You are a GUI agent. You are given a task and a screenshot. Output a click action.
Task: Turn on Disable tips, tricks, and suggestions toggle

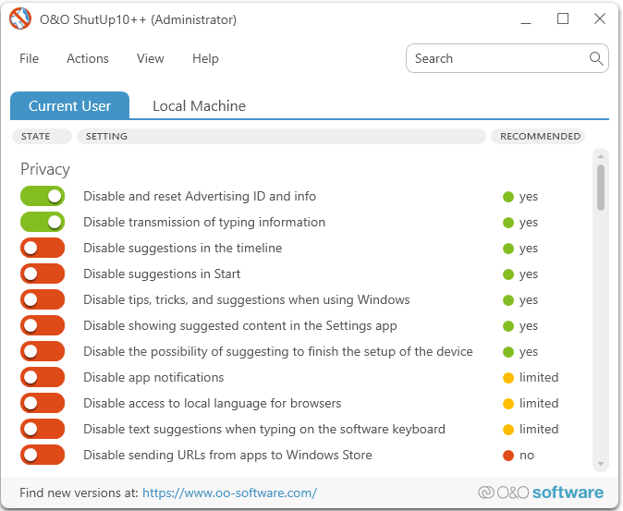click(x=43, y=299)
